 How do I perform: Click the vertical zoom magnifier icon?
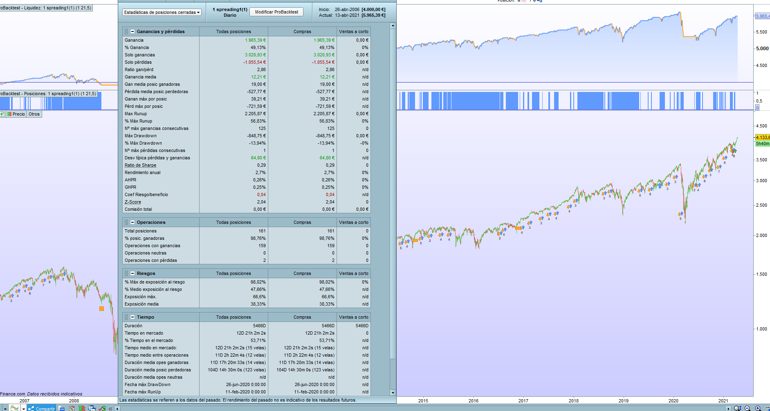[737, 408]
